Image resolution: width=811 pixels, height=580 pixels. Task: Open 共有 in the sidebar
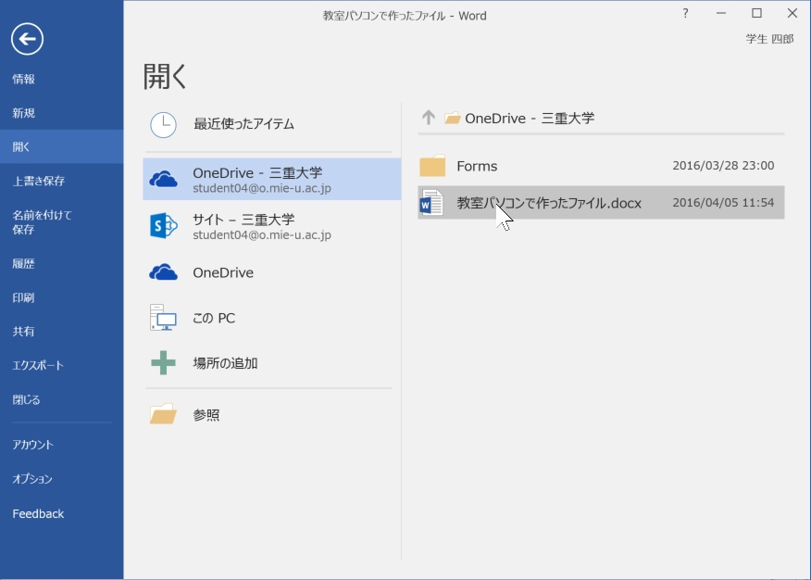click(24, 331)
